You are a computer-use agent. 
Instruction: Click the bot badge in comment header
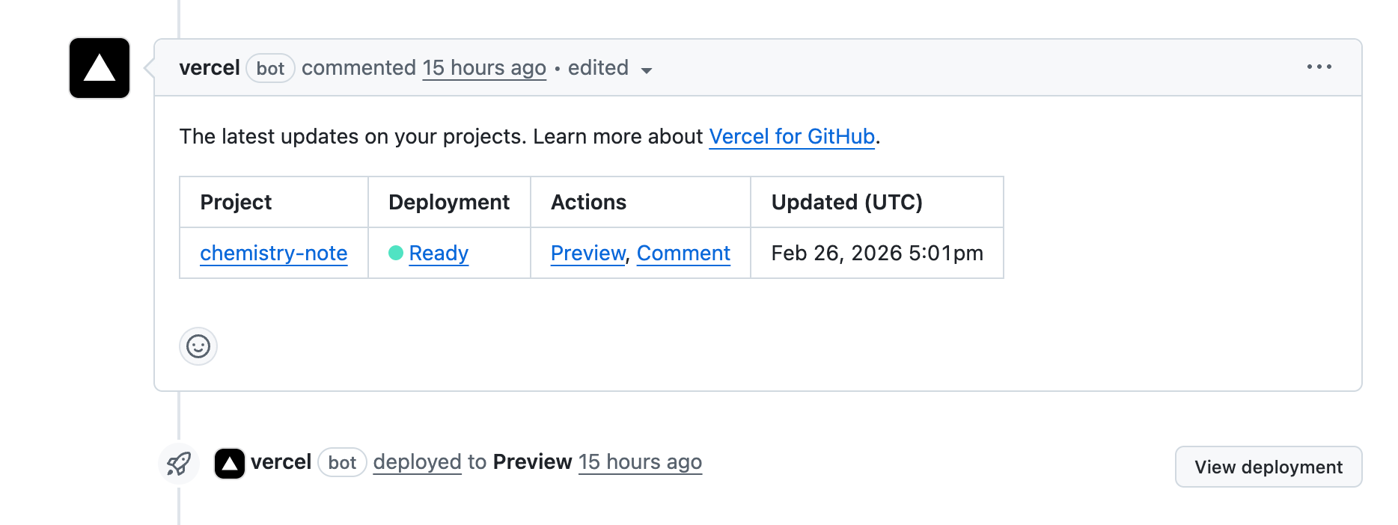(270, 69)
